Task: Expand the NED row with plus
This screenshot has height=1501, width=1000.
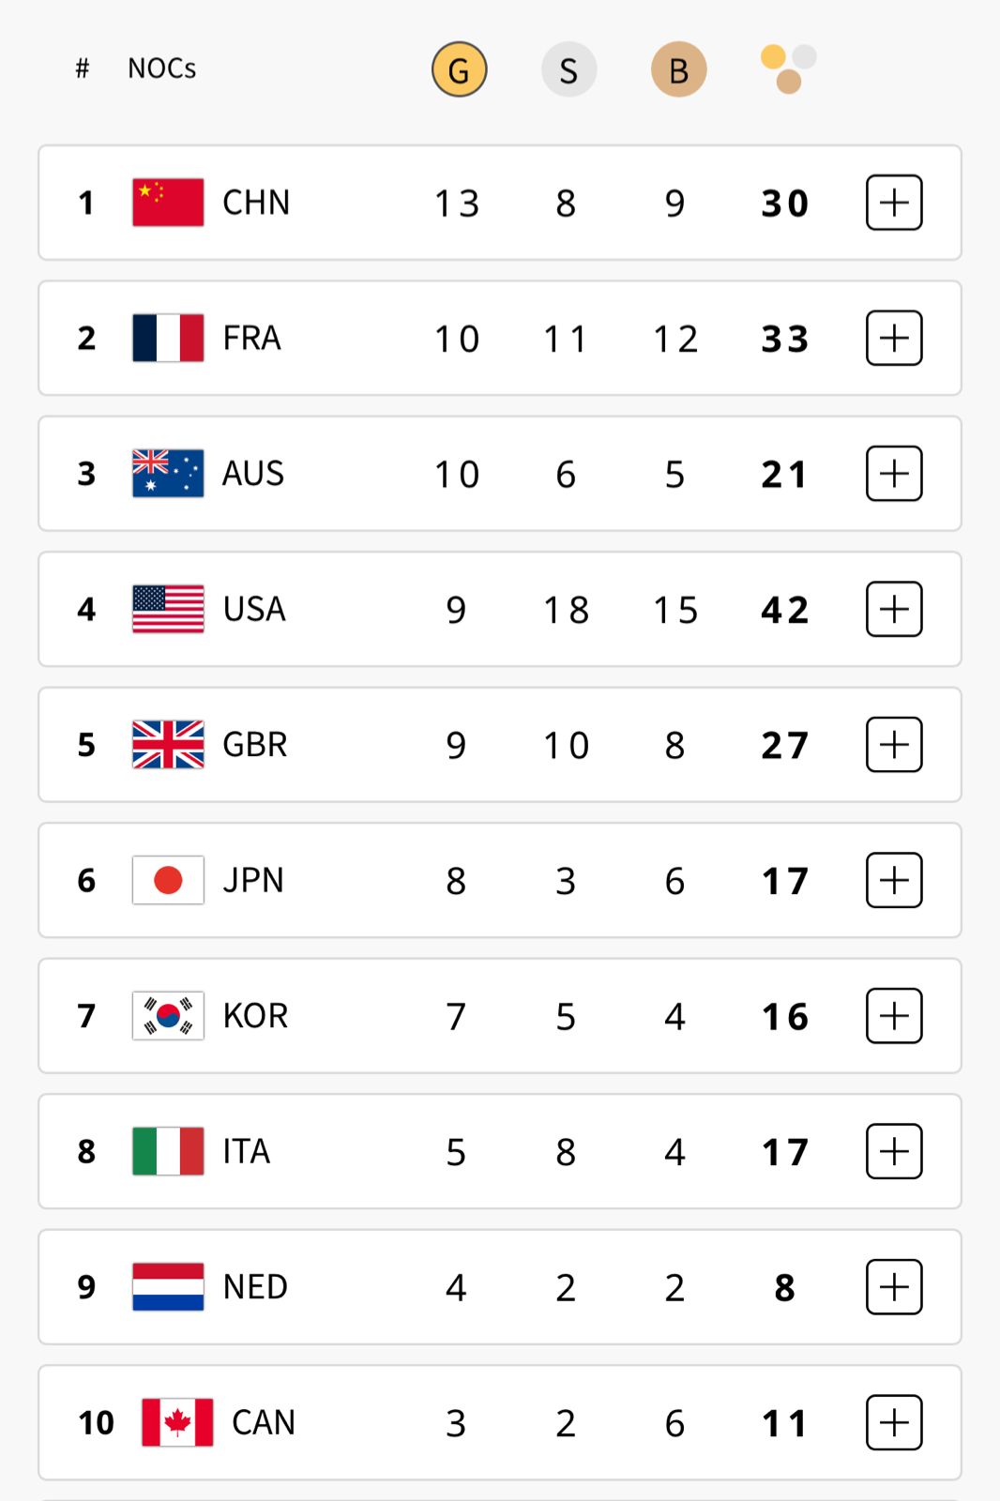Action: point(894,1287)
